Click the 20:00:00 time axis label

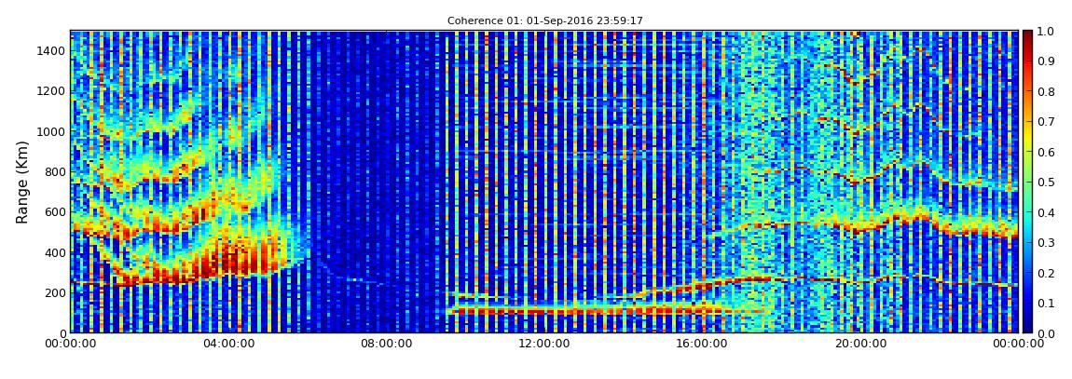(x=861, y=344)
